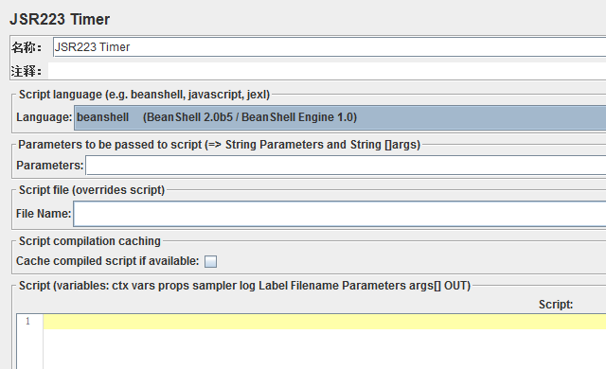Click the JSR223 Timer heading
The width and height of the screenshot is (606, 369).
(x=60, y=19)
